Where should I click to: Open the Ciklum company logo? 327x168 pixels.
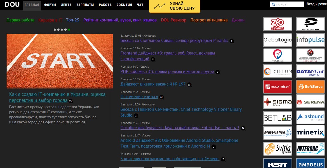[x=278, y=71]
